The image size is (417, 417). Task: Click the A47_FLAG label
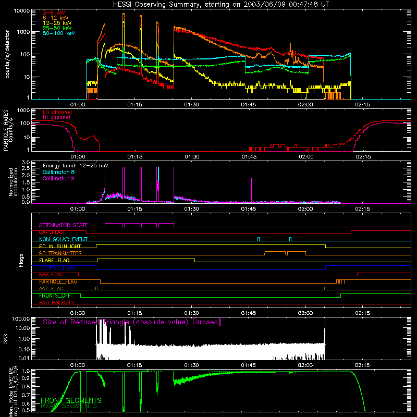[x=51, y=288]
